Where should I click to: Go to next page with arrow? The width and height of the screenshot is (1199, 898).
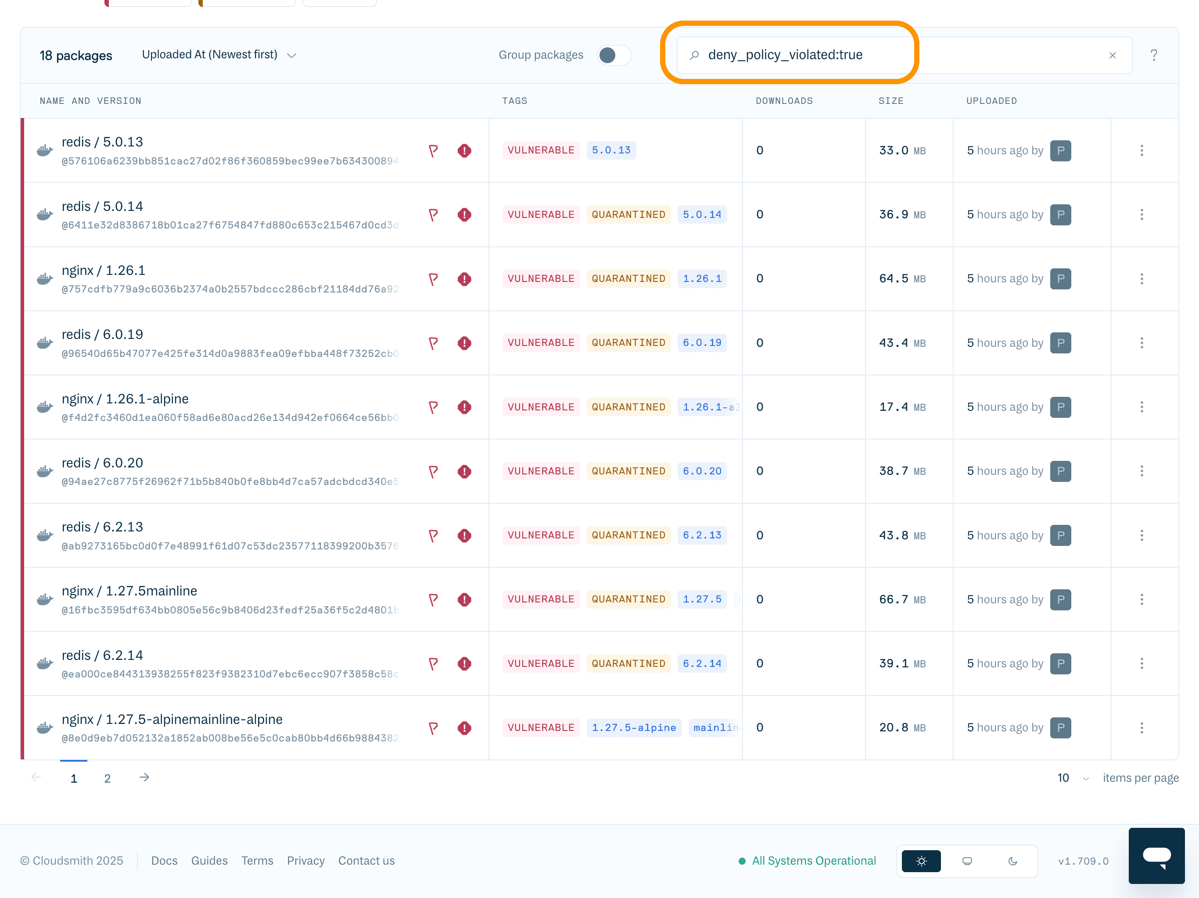[144, 777]
